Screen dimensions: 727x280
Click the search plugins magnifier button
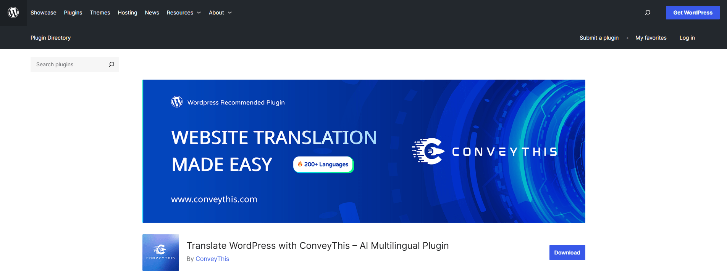(x=111, y=64)
